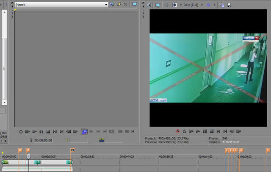Click the Video Output FX icon
The image size is (271, 172).
pyautogui.click(x=167, y=5)
